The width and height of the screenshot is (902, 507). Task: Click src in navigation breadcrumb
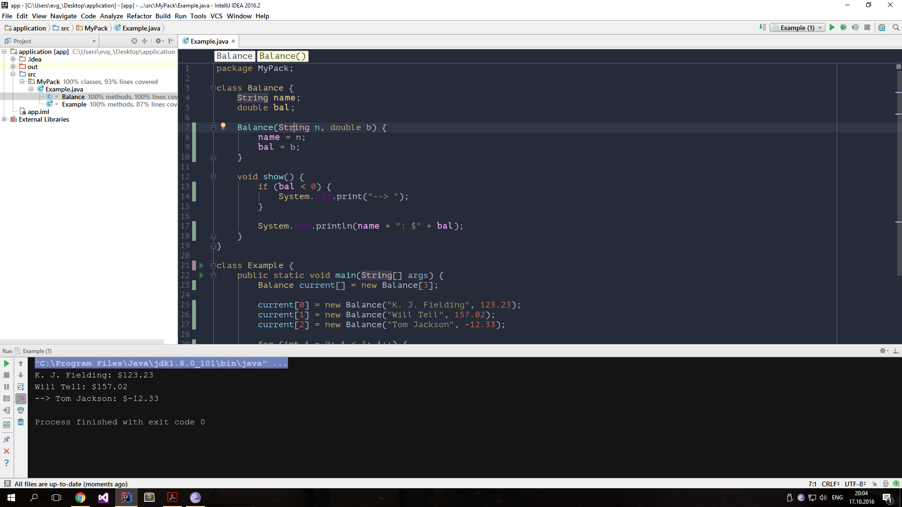click(x=61, y=28)
